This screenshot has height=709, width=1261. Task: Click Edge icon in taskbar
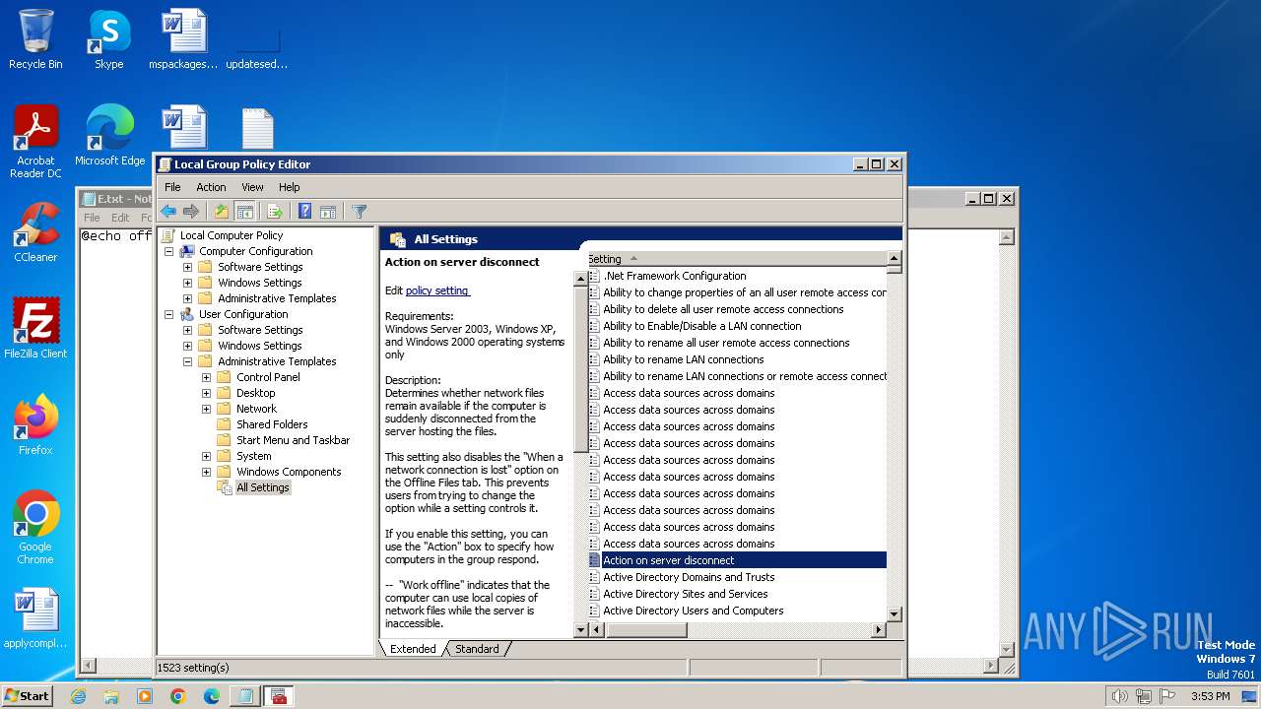(211, 696)
